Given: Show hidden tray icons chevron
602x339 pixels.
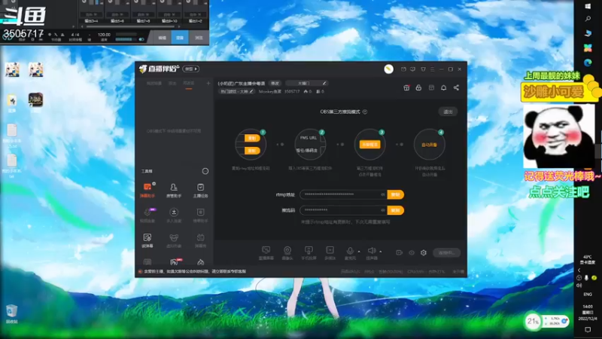Looking at the screenshot, I should pyautogui.click(x=579, y=270).
